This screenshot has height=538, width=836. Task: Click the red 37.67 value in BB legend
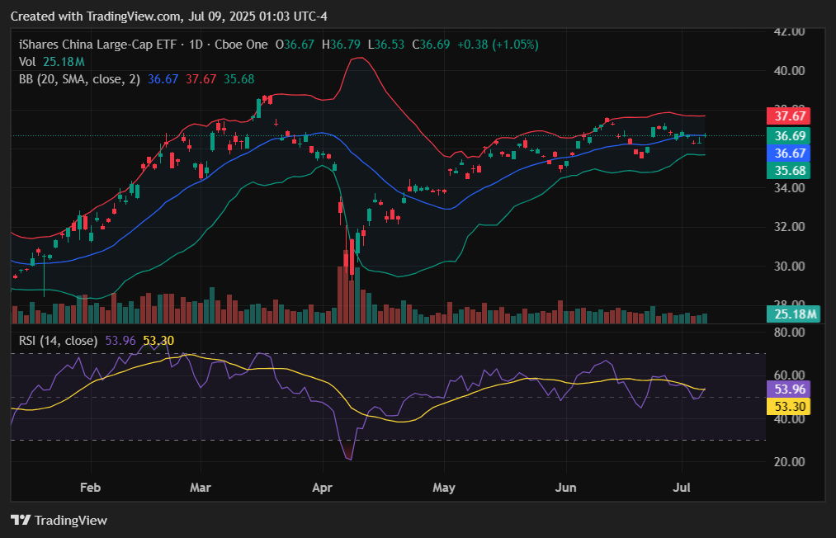coord(201,79)
